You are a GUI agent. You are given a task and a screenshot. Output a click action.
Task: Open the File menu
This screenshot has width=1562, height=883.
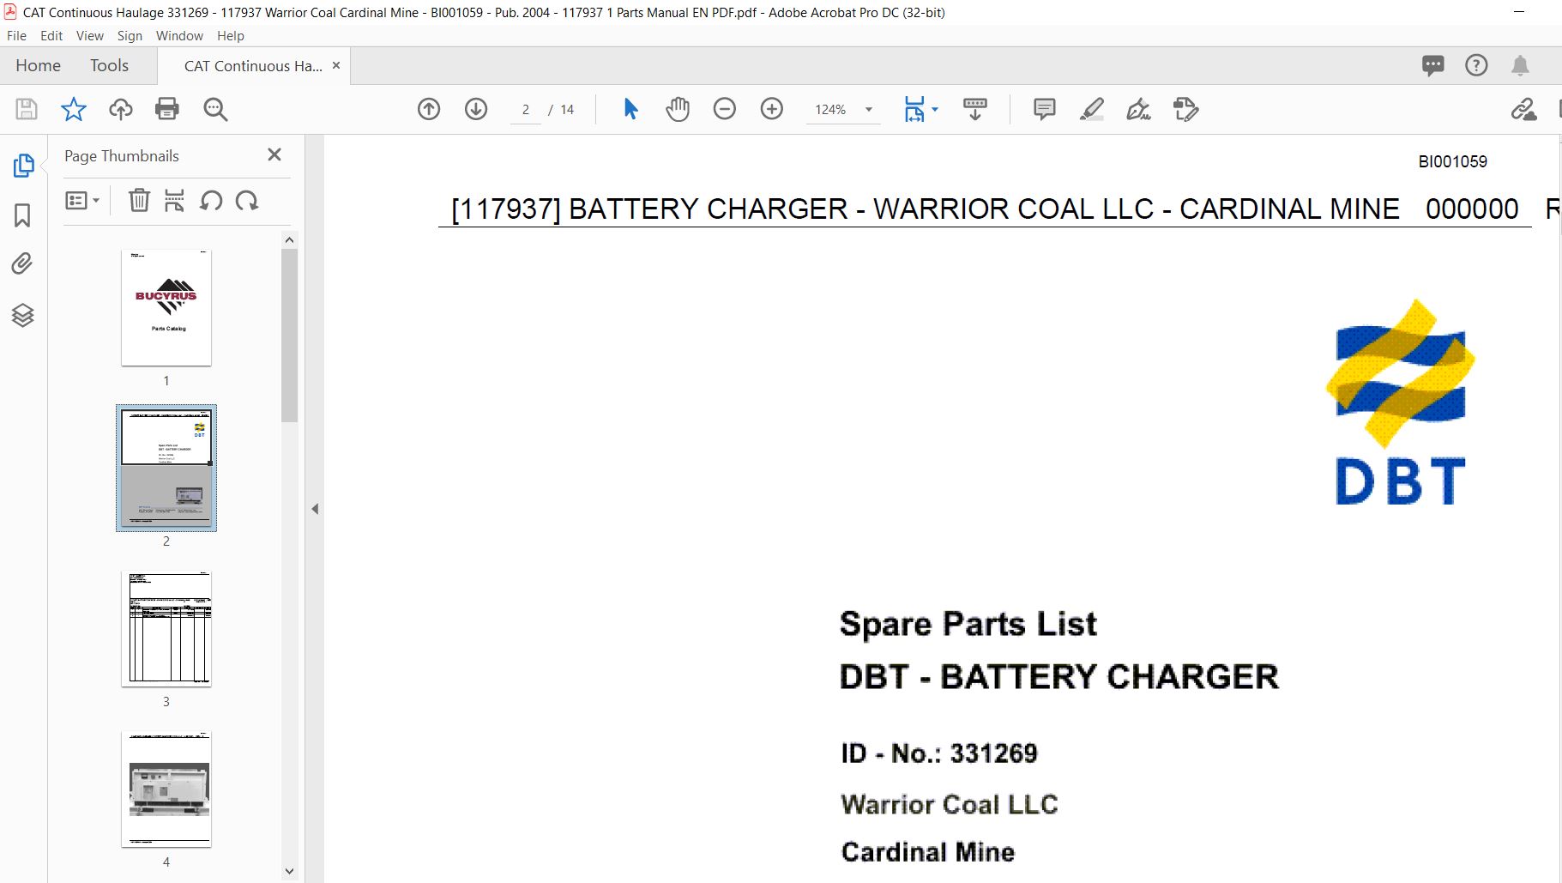click(16, 35)
